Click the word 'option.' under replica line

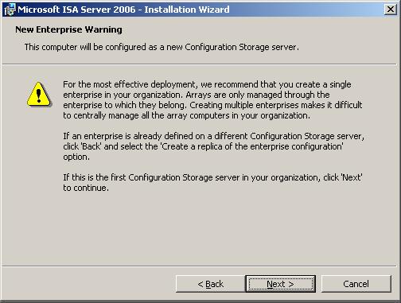pos(76,157)
